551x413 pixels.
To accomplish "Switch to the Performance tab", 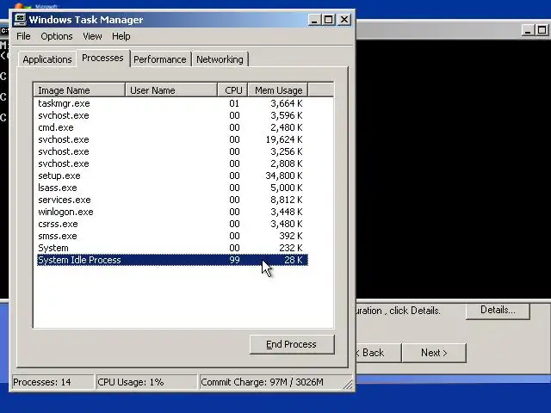I will point(160,59).
